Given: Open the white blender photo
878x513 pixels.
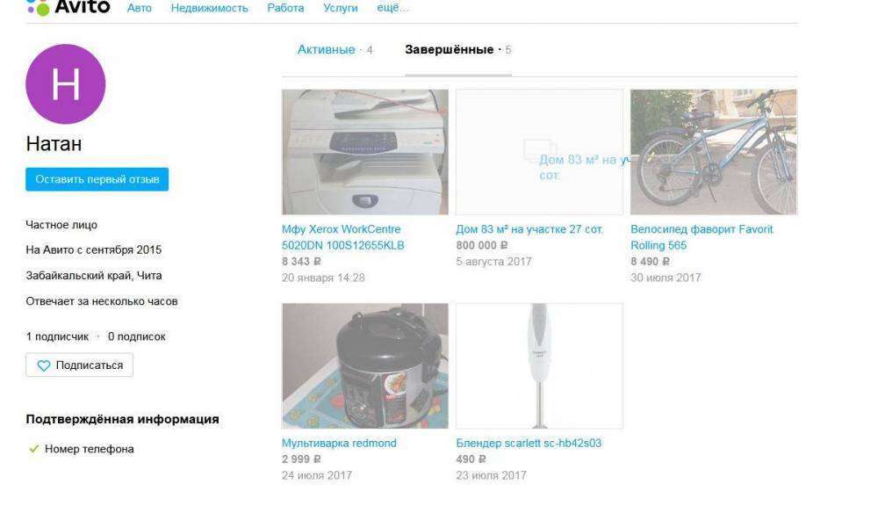Looking at the screenshot, I should [539, 365].
